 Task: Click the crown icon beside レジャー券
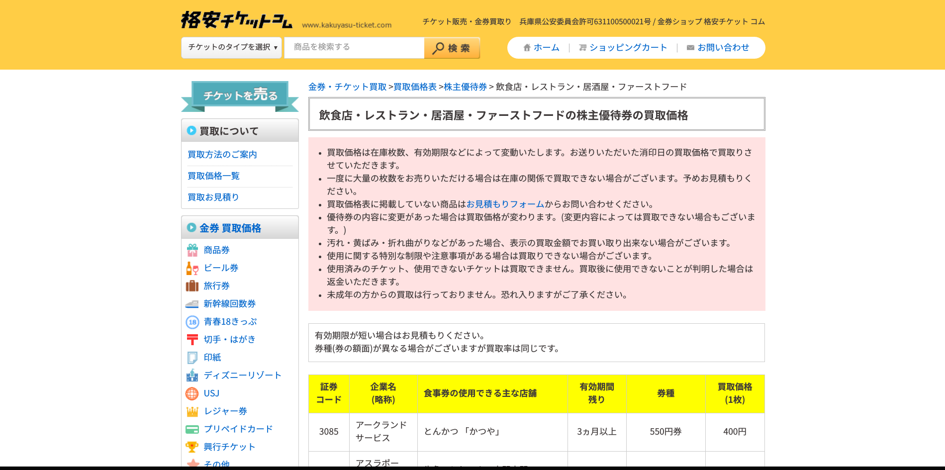[192, 411]
